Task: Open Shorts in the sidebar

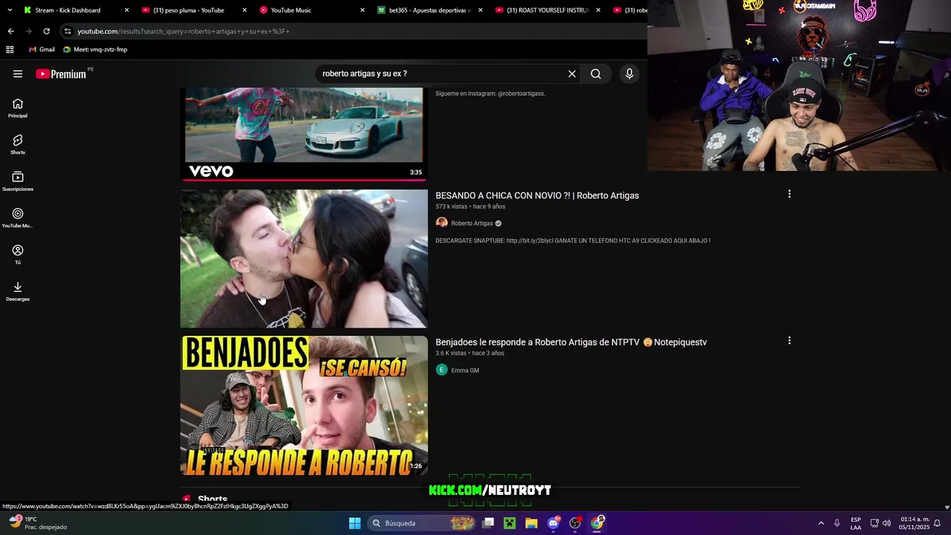Action: tap(18, 145)
